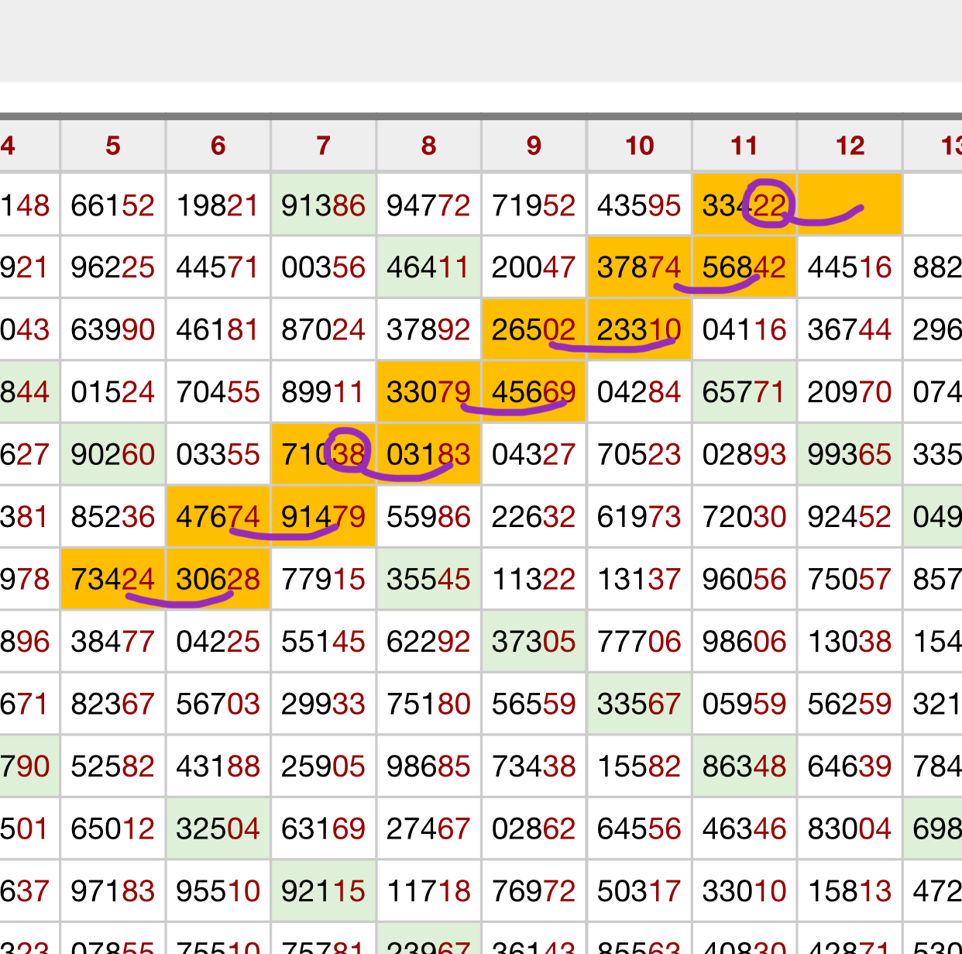962x954 pixels.
Task: Select the green cell 86348
Action: point(744,766)
